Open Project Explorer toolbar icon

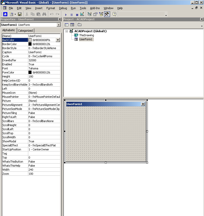90,14
